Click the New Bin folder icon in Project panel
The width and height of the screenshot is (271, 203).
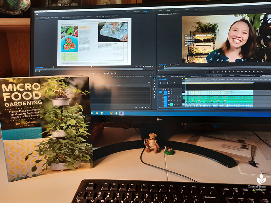pyautogui.click(x=142, y=107)
